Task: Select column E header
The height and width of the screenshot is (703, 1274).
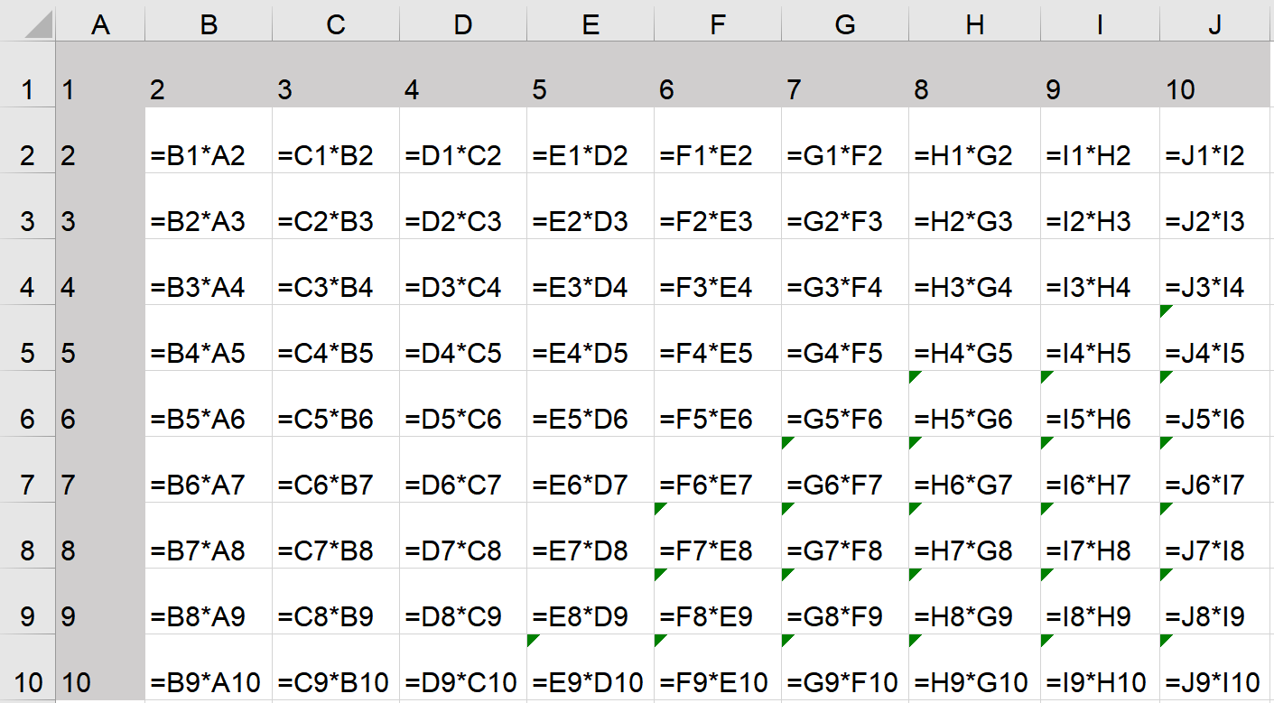Action: pyautogui.click(x=591, y=23)
